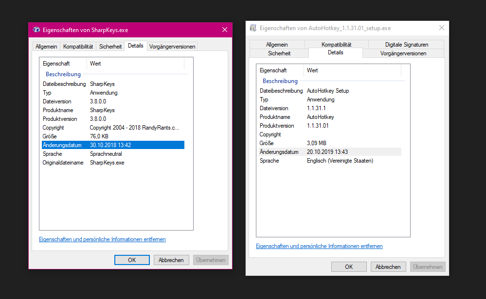486x299 pixels.
Task: Click Wert column header in the SharpKeys window
Action: click(x=135, y=64)
